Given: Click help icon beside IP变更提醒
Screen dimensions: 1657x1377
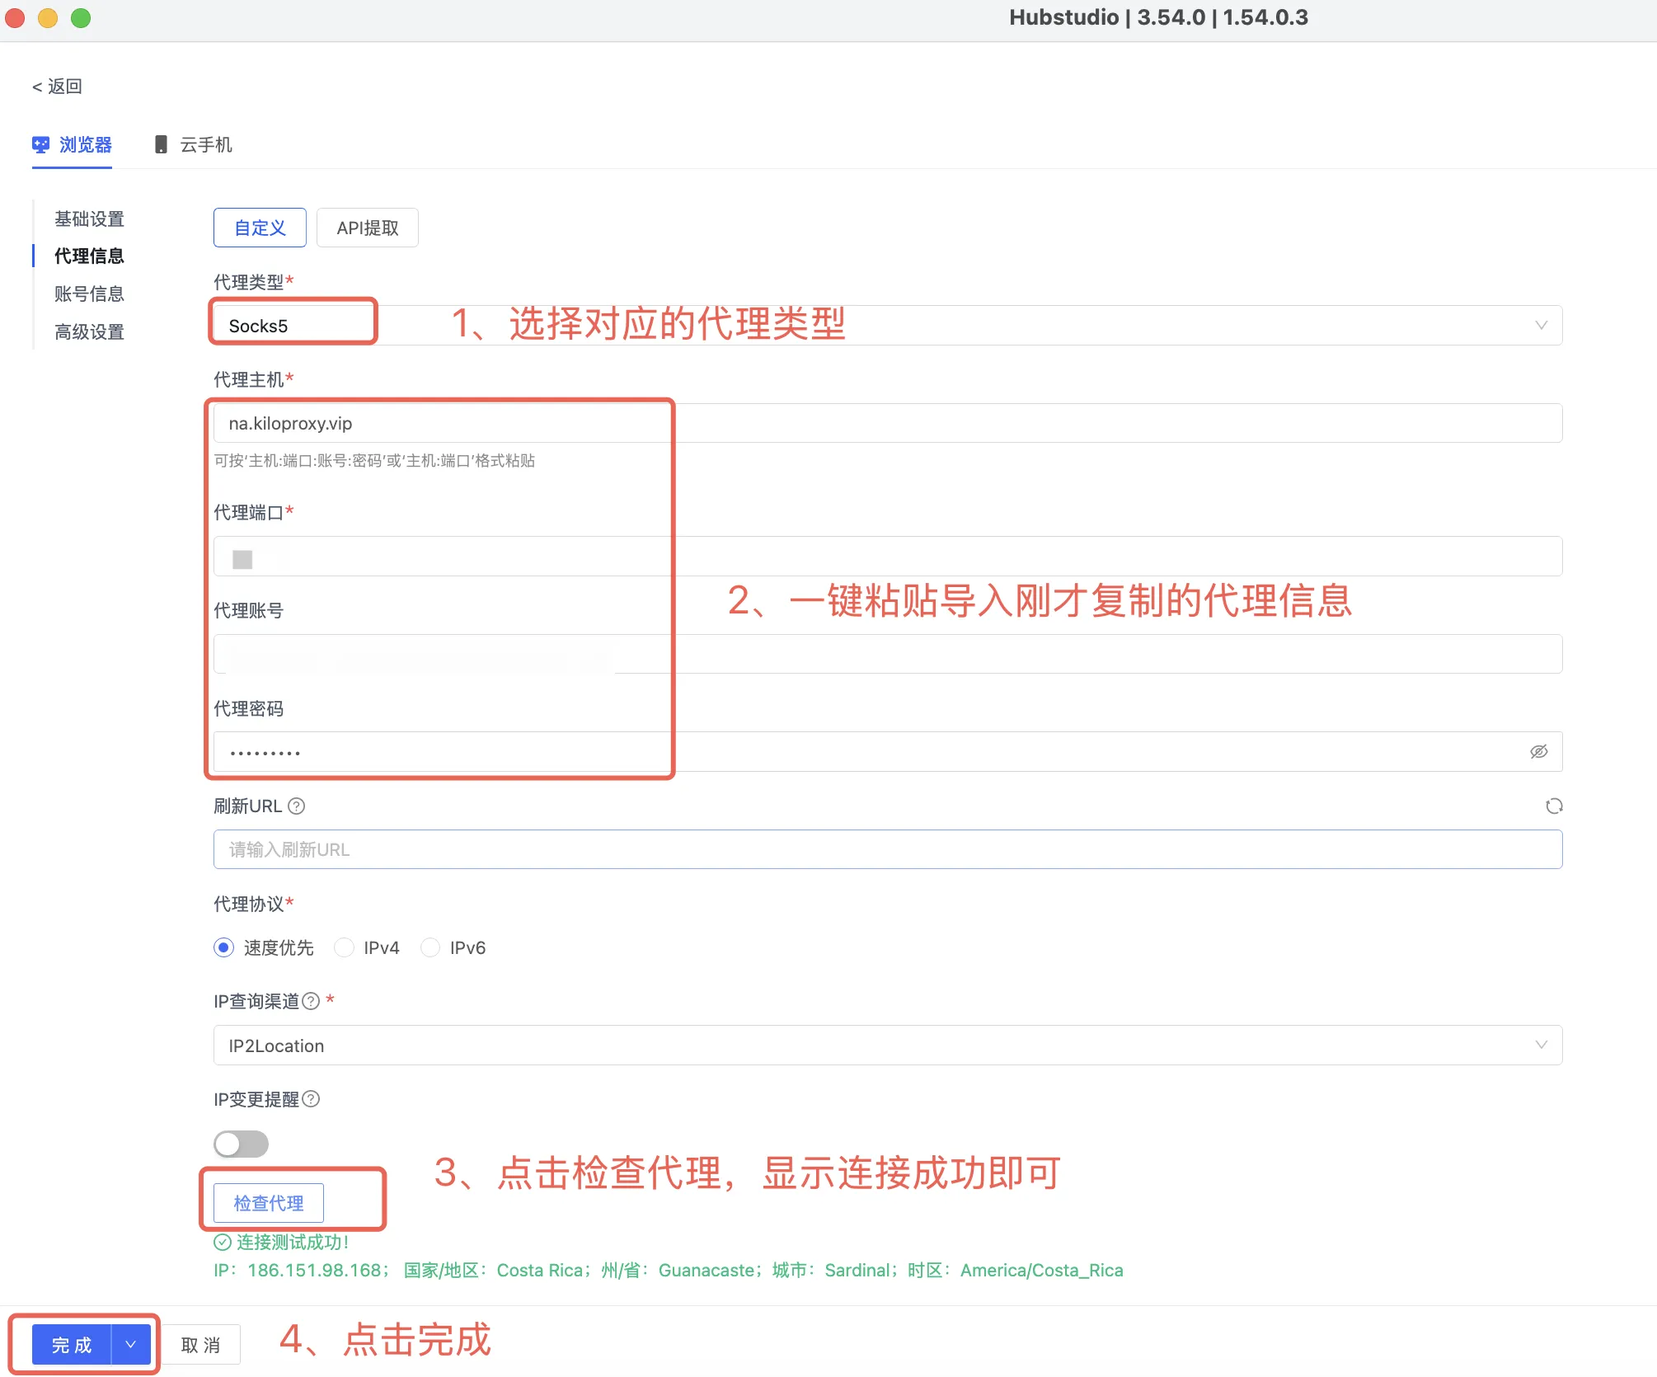Looking at the screenshot, I should 311,1099.
